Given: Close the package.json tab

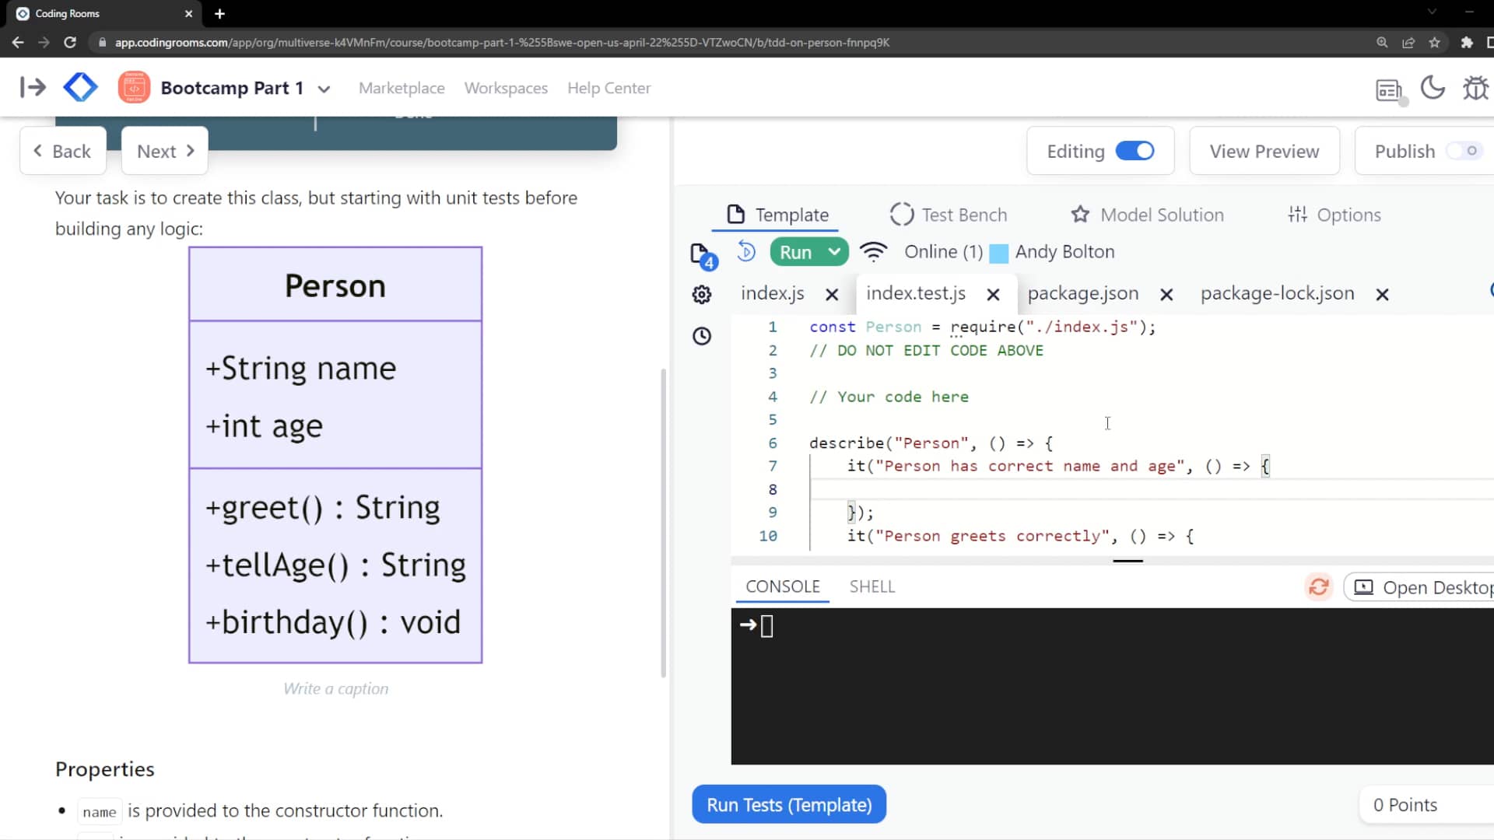Looking at the screenshot, I should click(x=1166, y=295).
